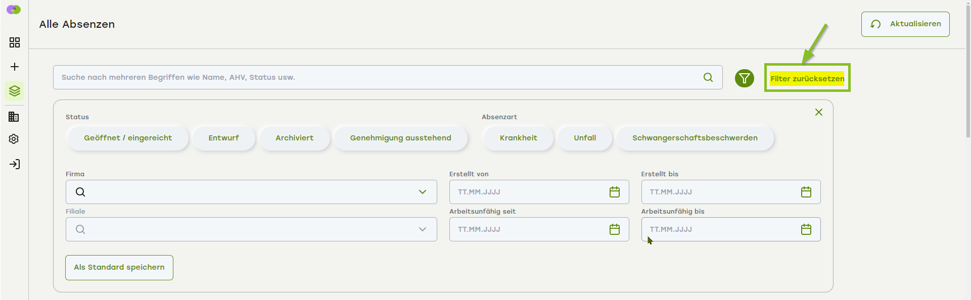Close the filter panel with X
Screen dimensions: 971x300
coord(818,112)
